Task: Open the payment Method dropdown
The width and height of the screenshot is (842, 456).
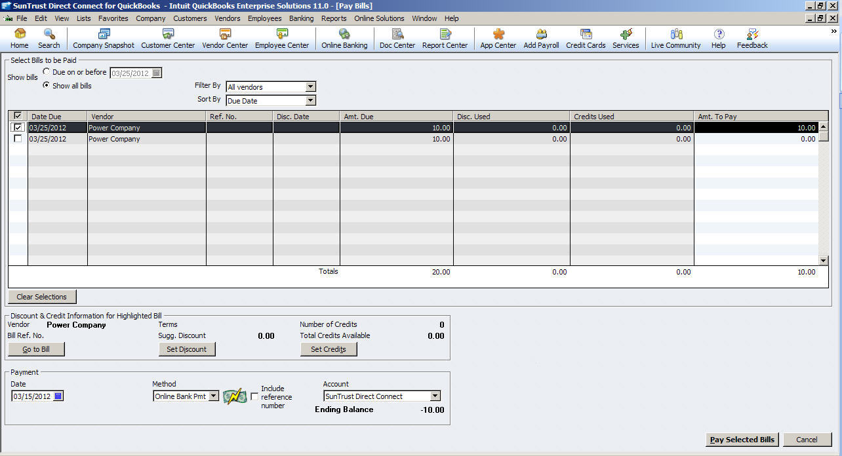Action: point(214,396)
